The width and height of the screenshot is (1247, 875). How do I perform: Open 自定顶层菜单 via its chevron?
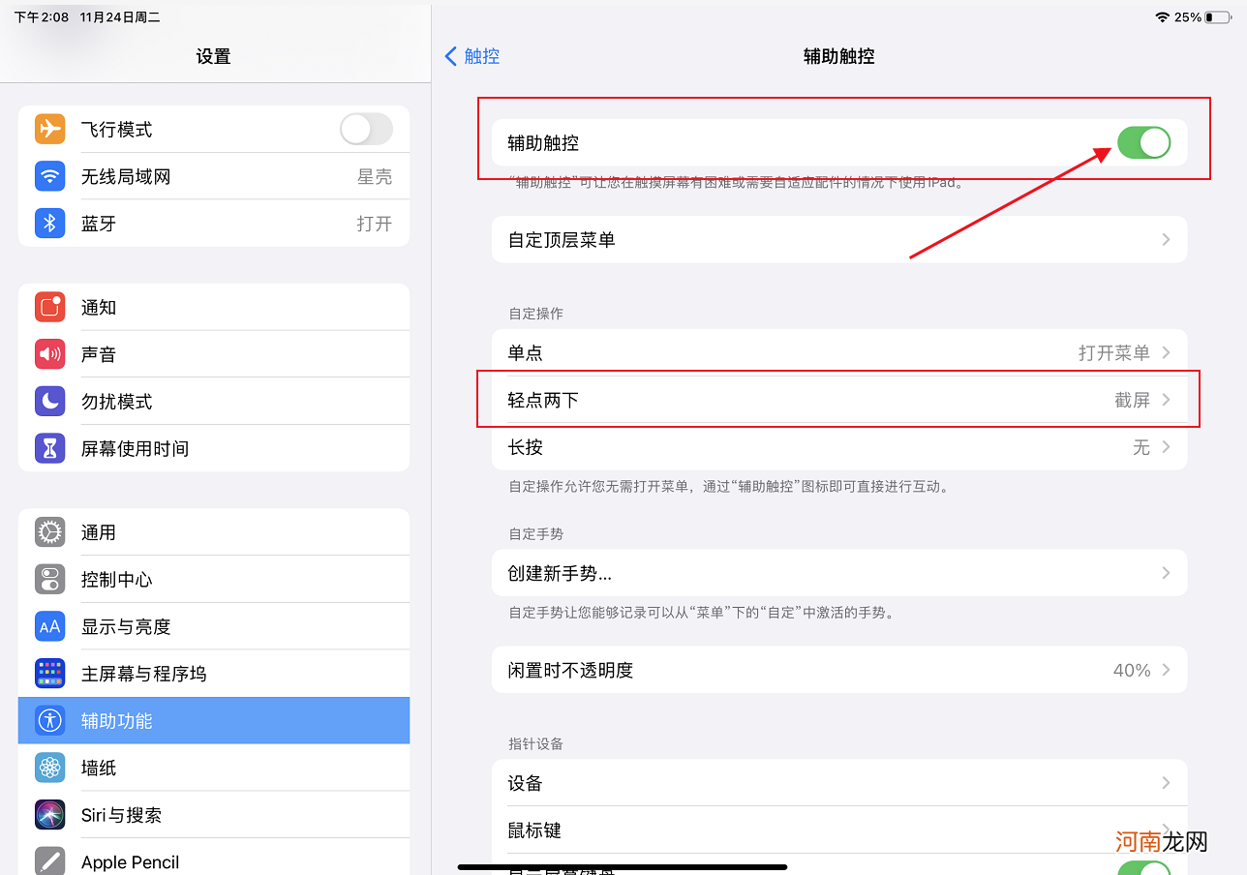(x=1166, y=239)
